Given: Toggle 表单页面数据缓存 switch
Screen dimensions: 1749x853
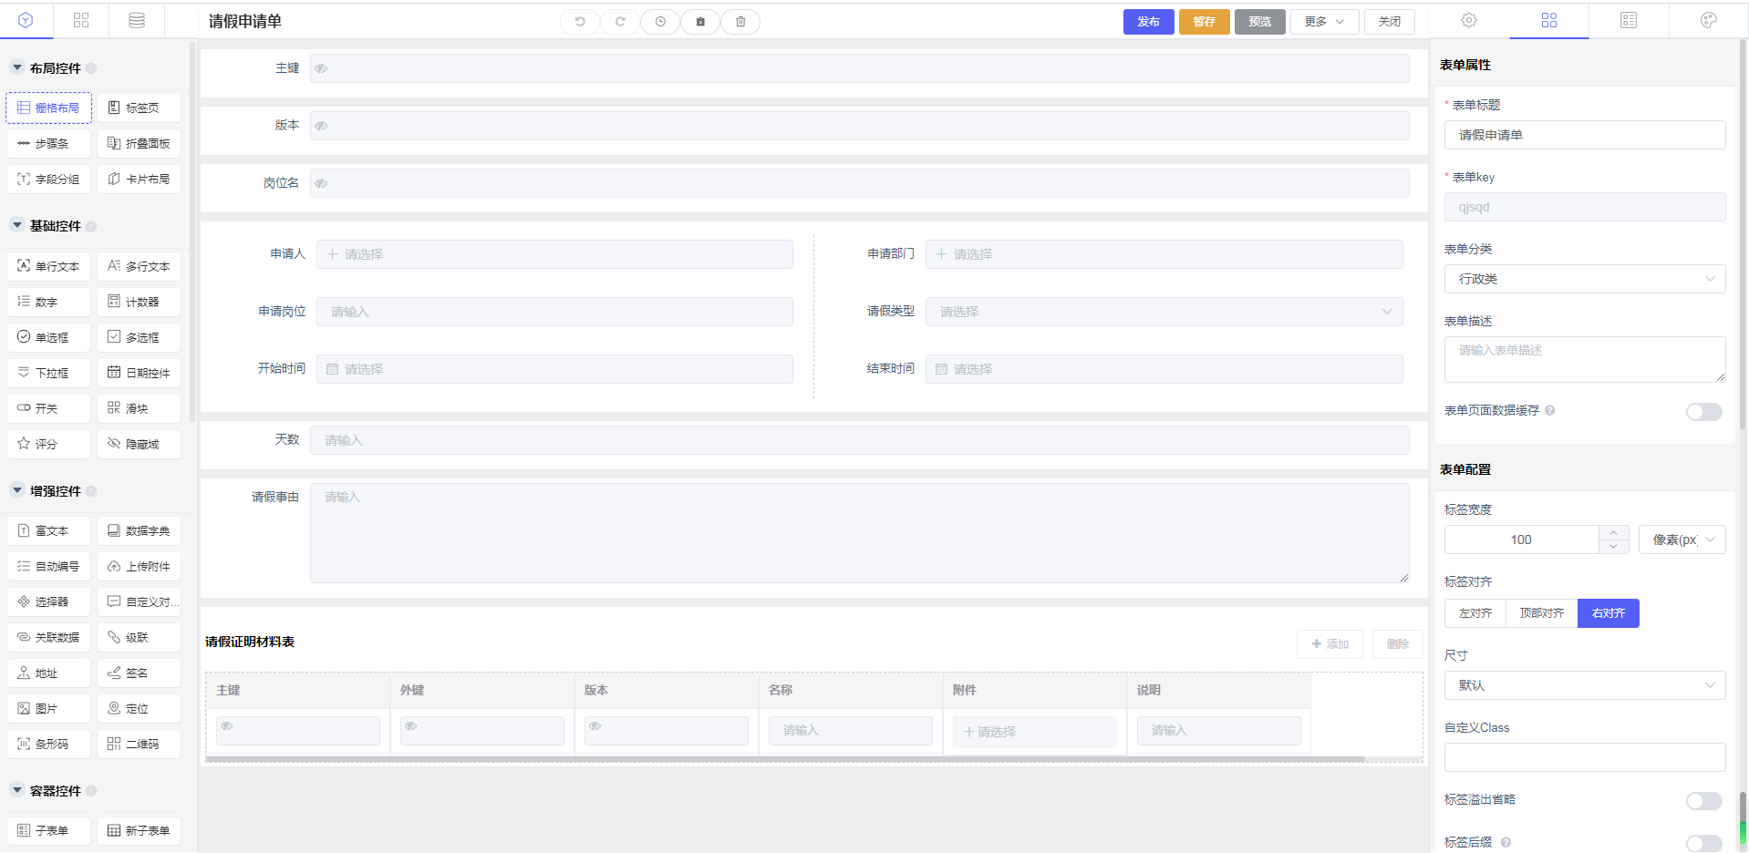Looking at the screenshot, I should pyautogui.click(x=1703, y=412).
